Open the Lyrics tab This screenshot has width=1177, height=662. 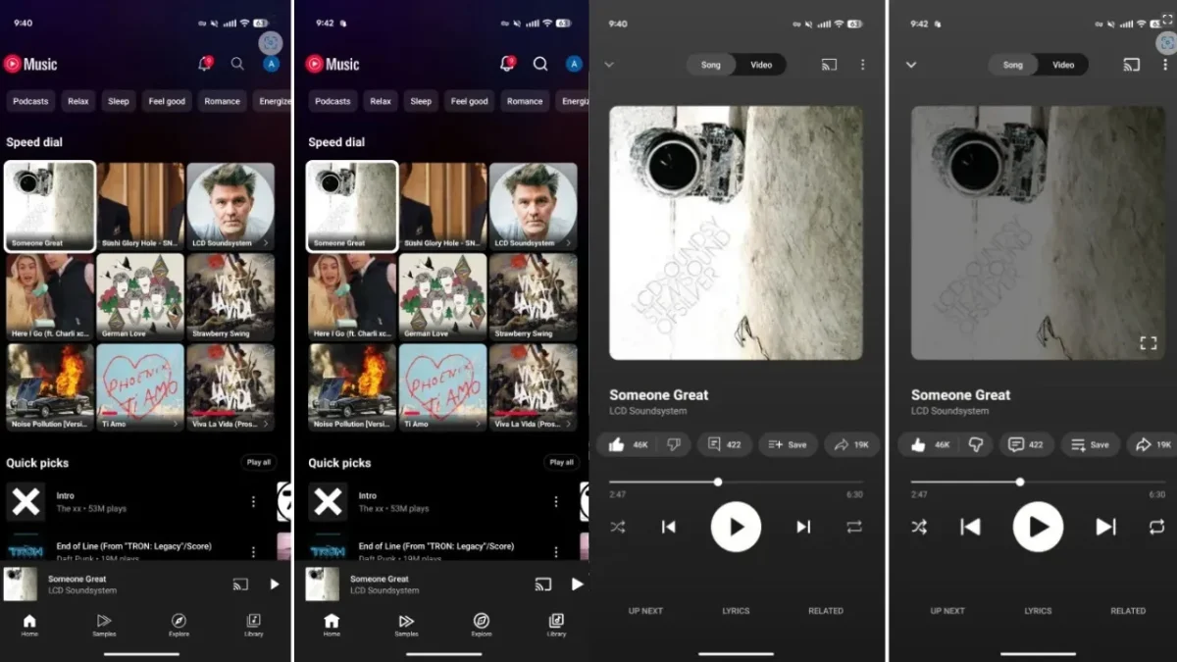(x=736, y=610)
